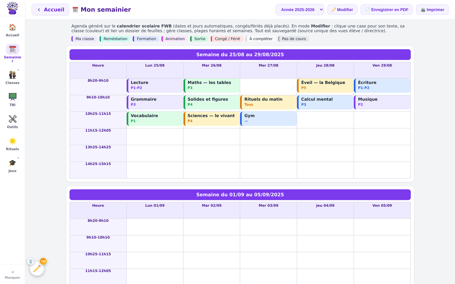This screenshot has height=284, width=455.
Task: Click the Ma classe legend tag
Action: click(x=84, y=39)
